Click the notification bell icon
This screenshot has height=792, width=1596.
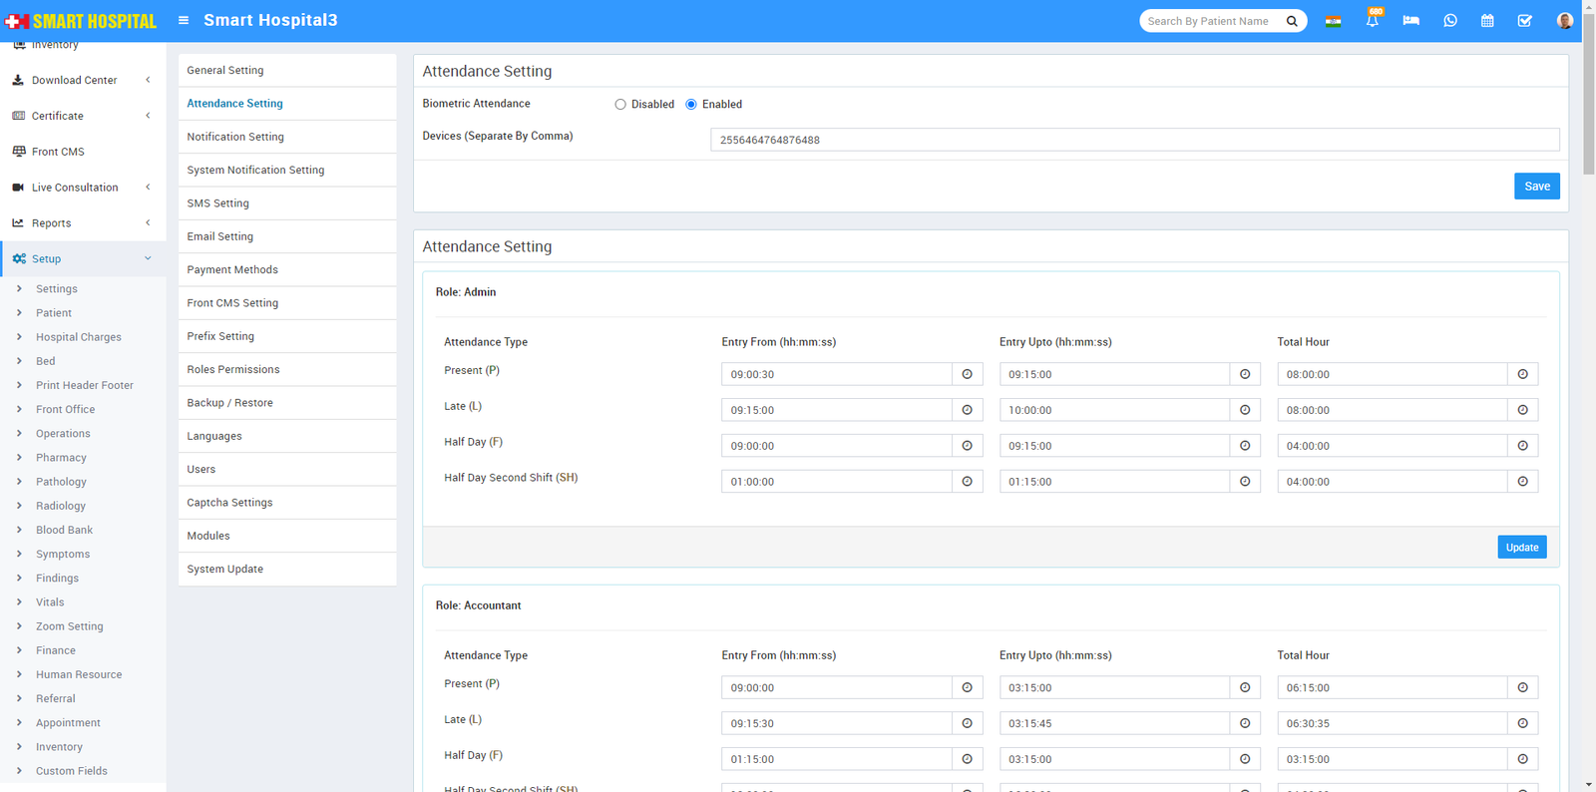1373,21
